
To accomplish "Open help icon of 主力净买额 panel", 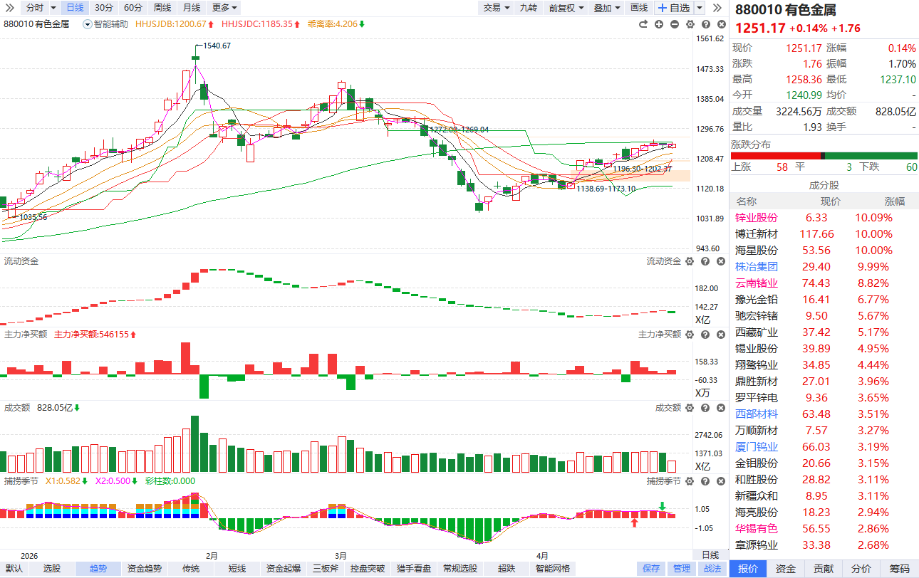I will [x=705, y=335].
